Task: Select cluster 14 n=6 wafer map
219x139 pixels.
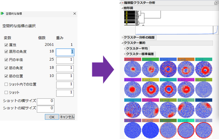Action: (186, 110)
